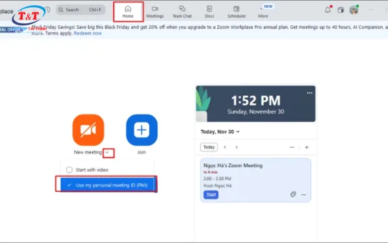
Task: Go to the Docs tab
Action: click(210, 12)
